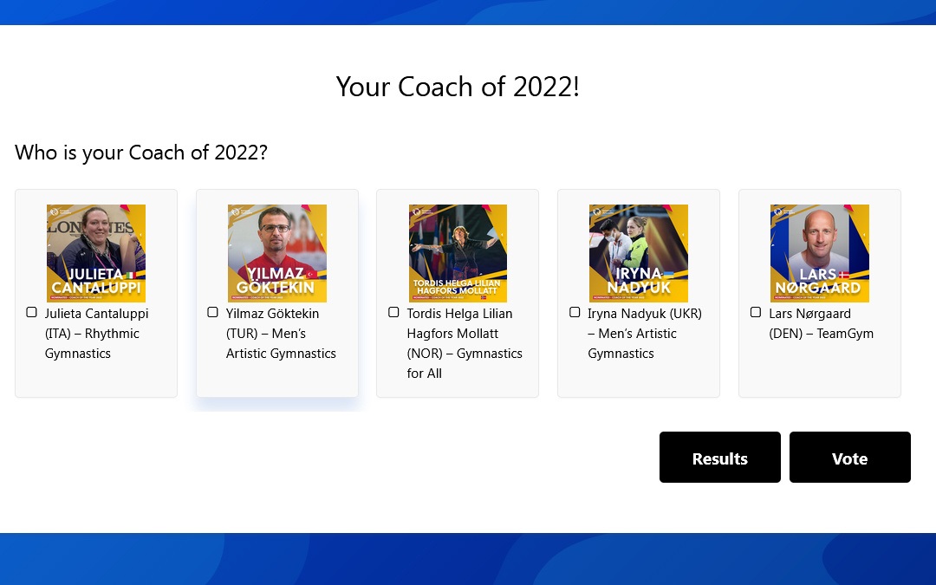
Task: Open the poll Results button
Action: (x=719, y=458)
